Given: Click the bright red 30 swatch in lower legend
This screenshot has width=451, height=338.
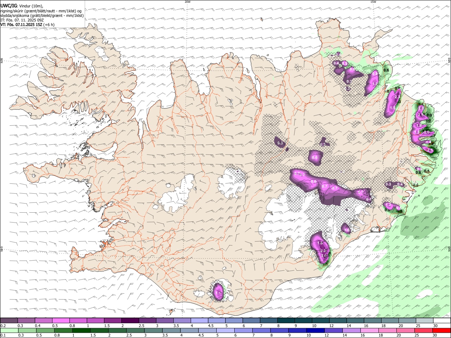Looking at the screenshot, I should click(x=441, y=330).
